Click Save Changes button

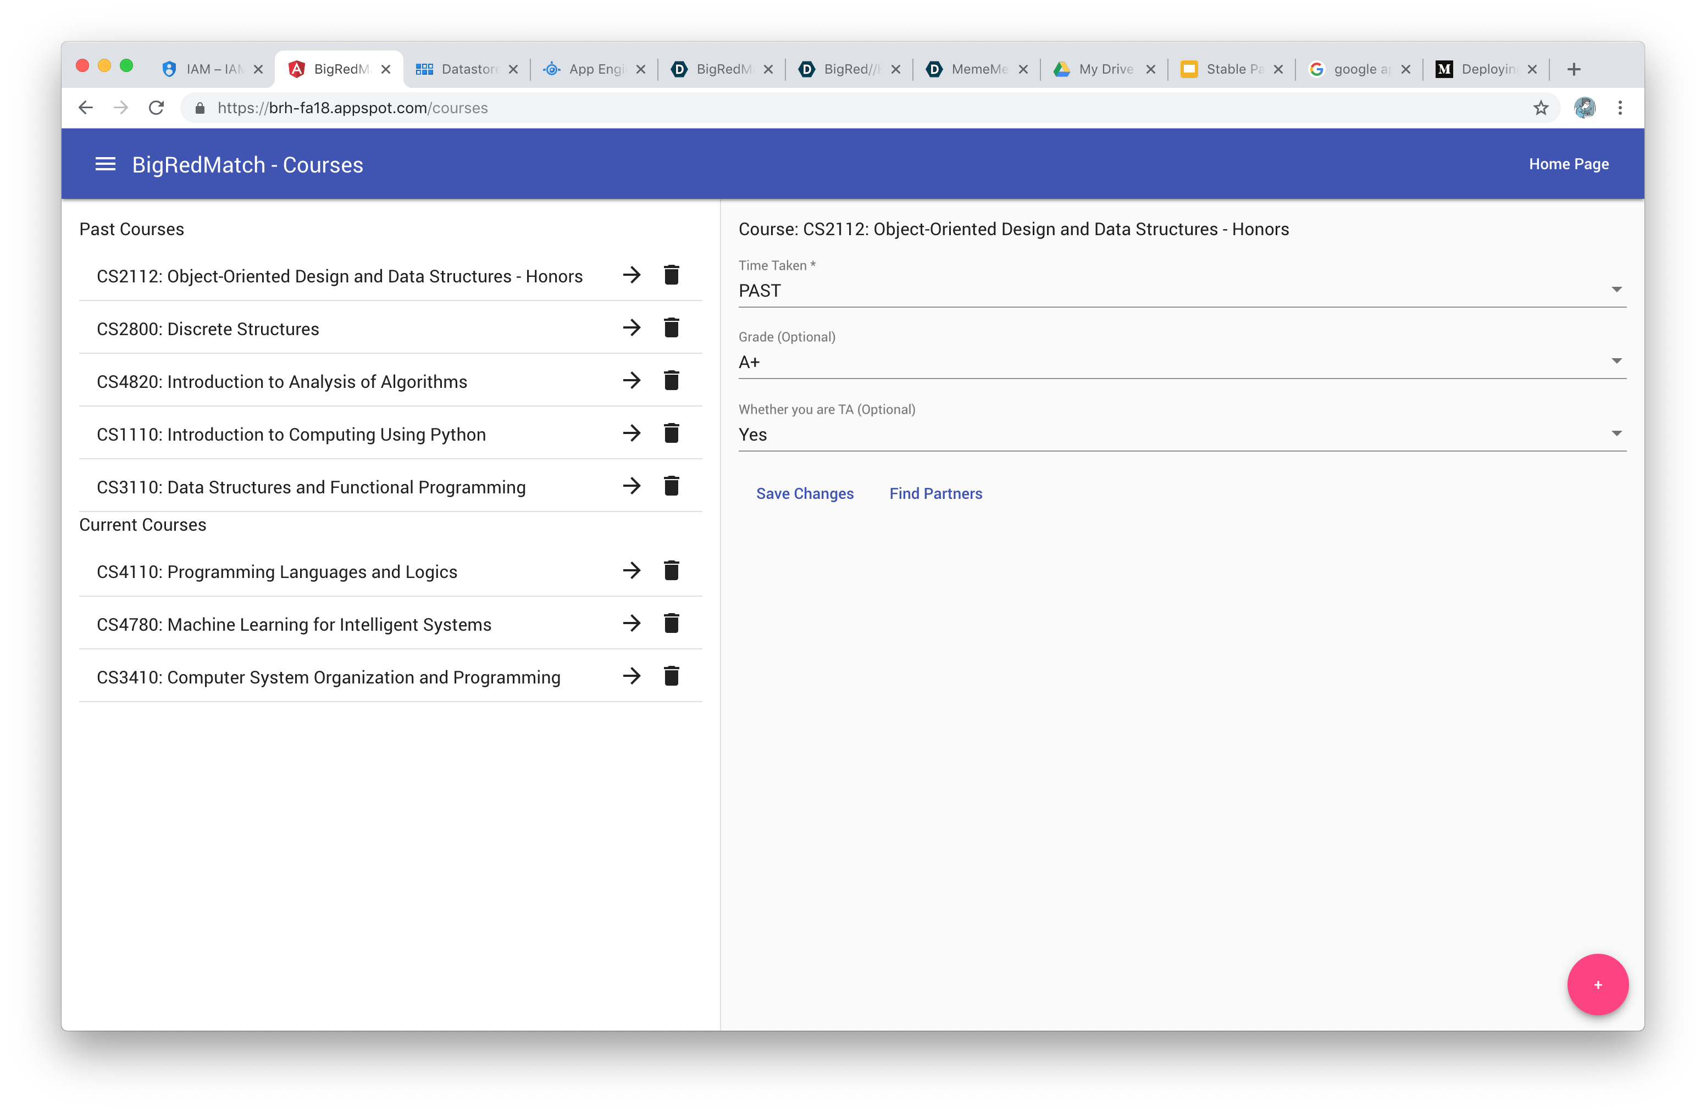click(x=804, y=494)
